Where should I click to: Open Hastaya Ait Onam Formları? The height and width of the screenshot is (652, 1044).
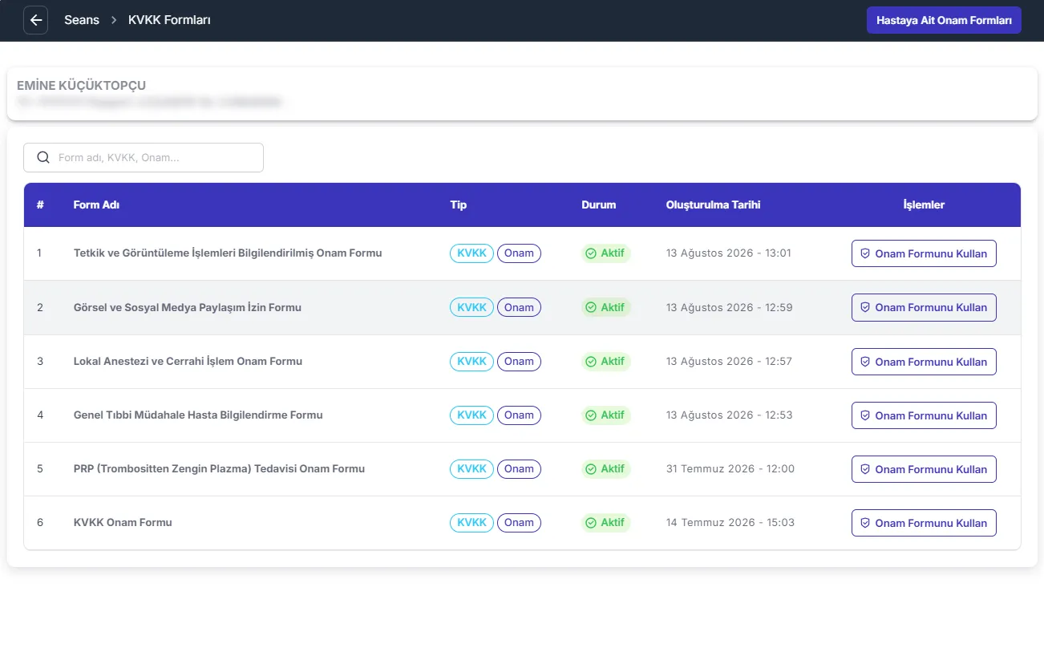click(x=944, y=20)
